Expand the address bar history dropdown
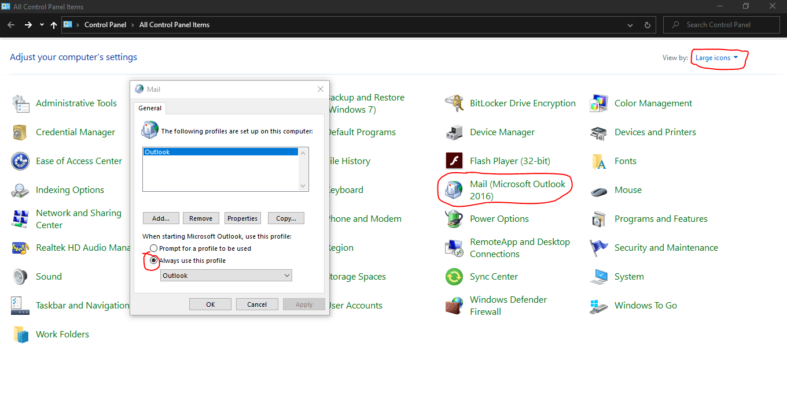This screenshot has height=420, width=787. tap(630, 25)
